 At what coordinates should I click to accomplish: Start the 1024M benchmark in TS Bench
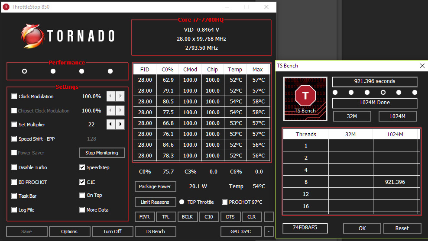click(x=397, y=116)
